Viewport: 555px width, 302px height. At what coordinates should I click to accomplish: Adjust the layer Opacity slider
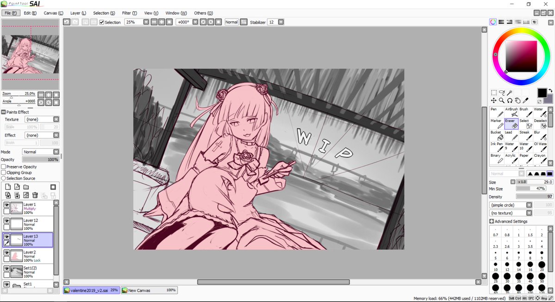pyautogui.click(x=41, y=159)
